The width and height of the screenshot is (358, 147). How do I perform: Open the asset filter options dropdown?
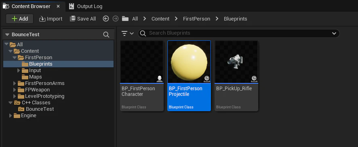click(x=127, y=33)
